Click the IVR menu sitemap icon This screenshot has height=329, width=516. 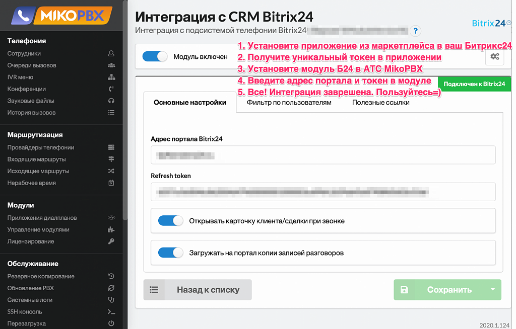pyautogui.click(x=111, y=77)
